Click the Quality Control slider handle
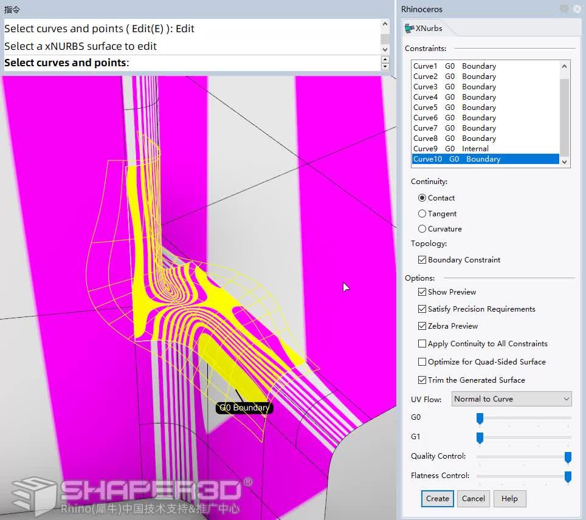The height and width of the screenshot is (520, 586). [568, 457]
